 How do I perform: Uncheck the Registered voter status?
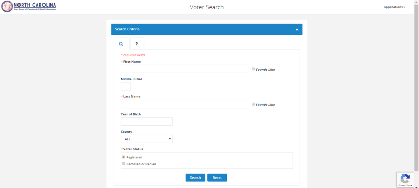pos(123,157)
